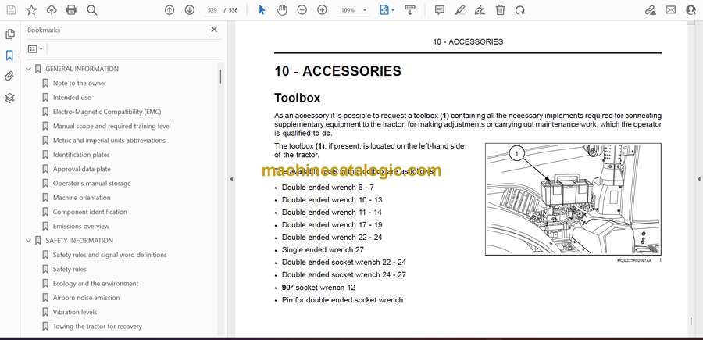Open the Attachments paperclip panel
The width and height of the screenshot is (703, 340).
click(x=9, y=77)
